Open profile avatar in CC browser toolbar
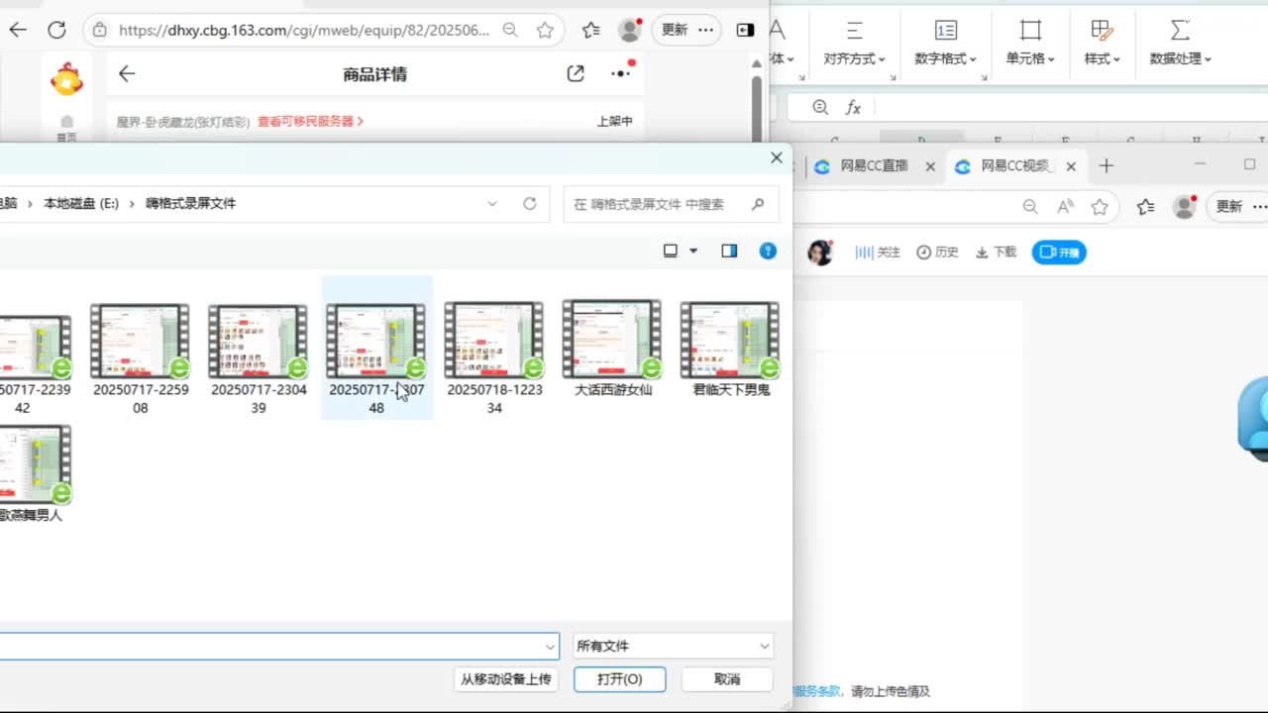This screenshot has height=713, width=1268. tap(1185, 206)
